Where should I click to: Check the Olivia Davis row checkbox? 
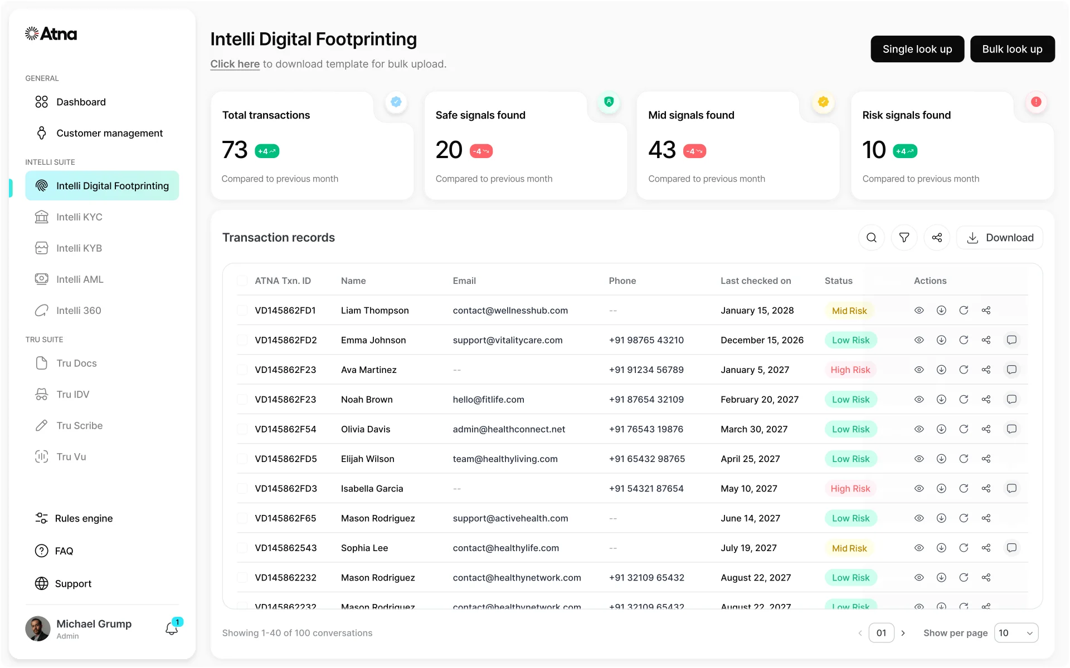click(x=242, y=429)
